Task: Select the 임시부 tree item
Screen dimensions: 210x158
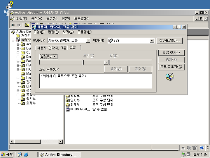Action: [x=31, y=99]
